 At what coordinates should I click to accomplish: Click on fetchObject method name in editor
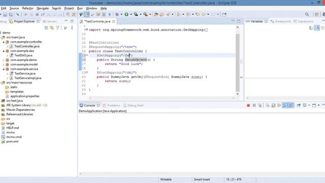click(x=136, y=60)
